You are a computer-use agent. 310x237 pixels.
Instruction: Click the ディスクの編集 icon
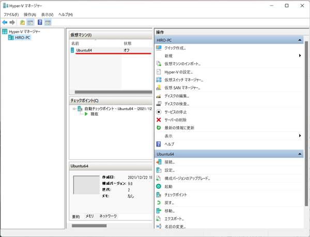pos(159,96)
